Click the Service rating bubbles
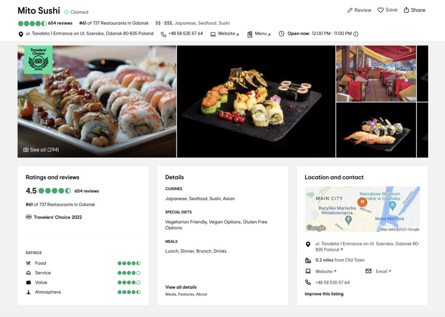The height and width of the screenshot is (317, 445). pos(129,273)
